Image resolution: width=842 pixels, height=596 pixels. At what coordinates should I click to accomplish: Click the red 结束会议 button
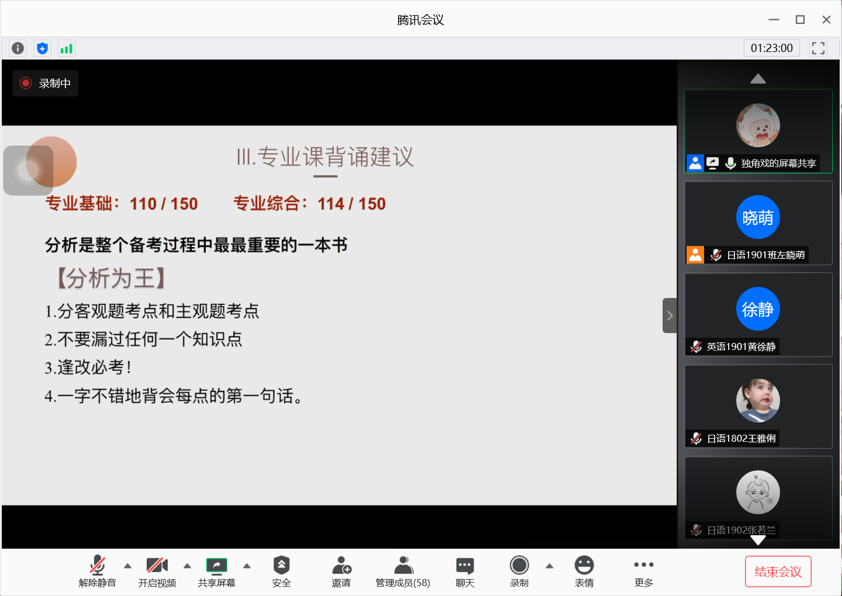click(x=778, y=571)
